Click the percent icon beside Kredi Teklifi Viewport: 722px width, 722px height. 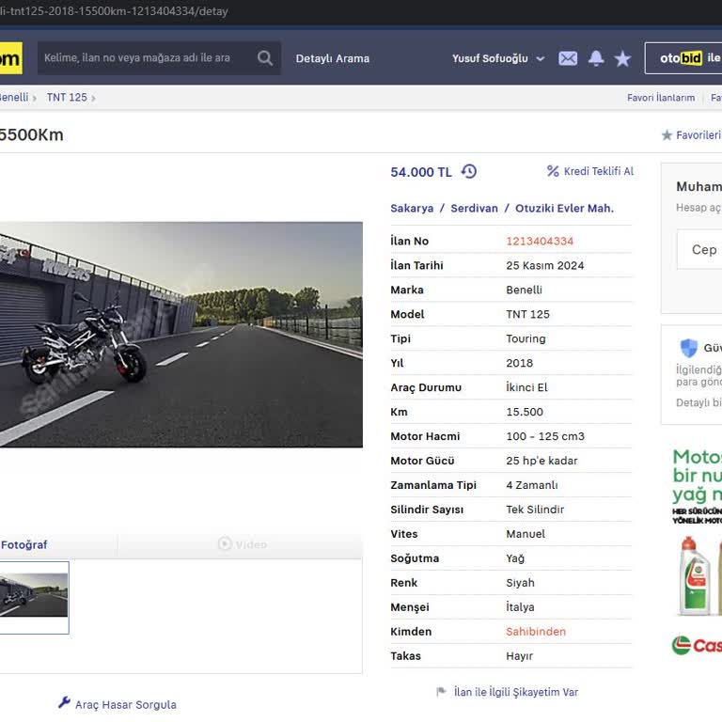553,171
